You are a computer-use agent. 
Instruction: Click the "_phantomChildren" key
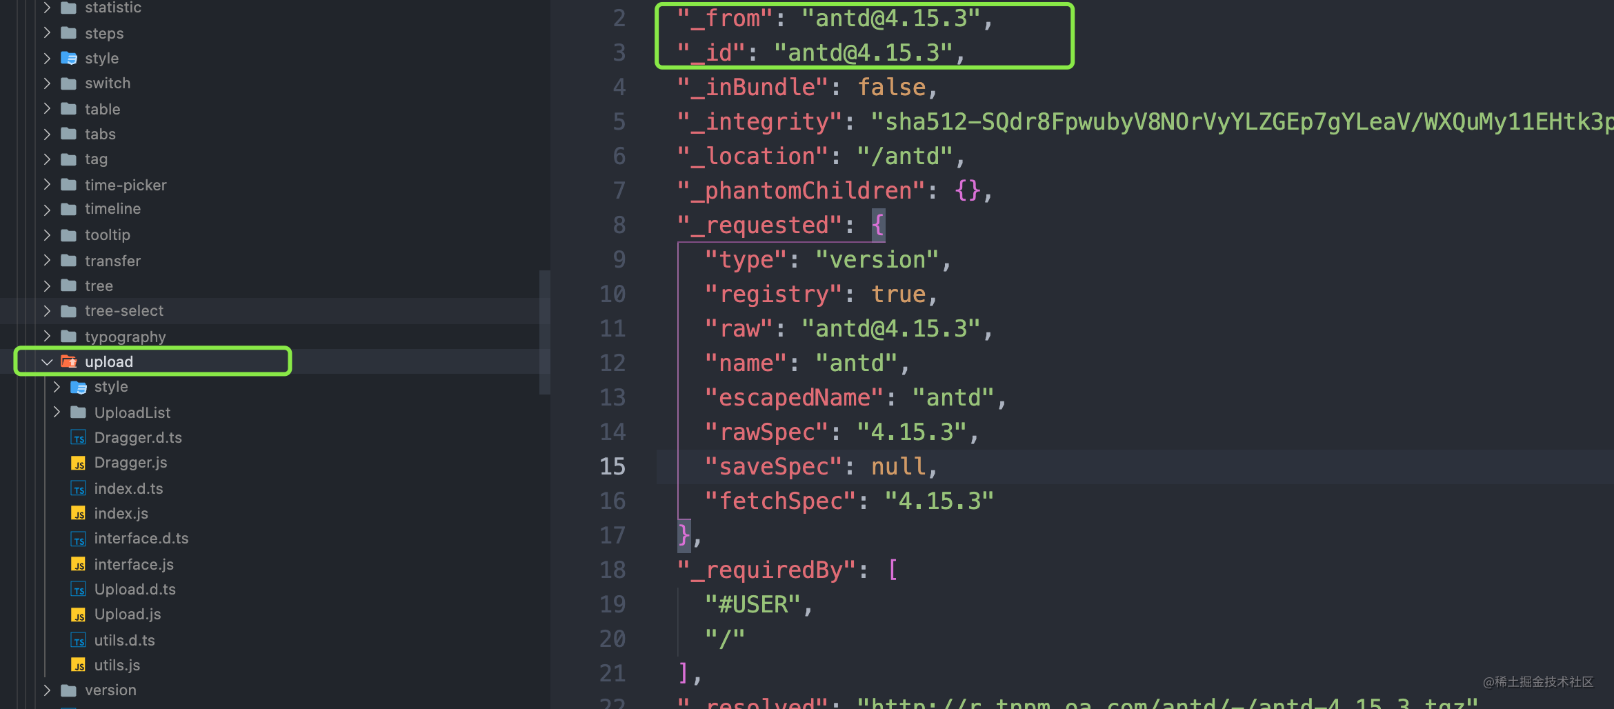[801, 191]
